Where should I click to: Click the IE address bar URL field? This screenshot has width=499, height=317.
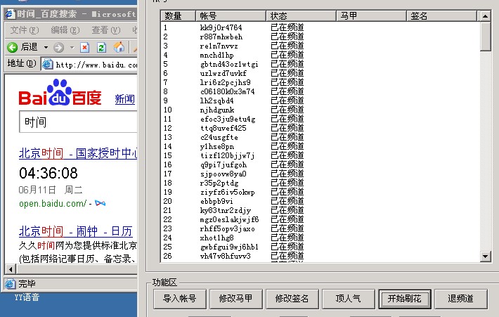point(89,65)
